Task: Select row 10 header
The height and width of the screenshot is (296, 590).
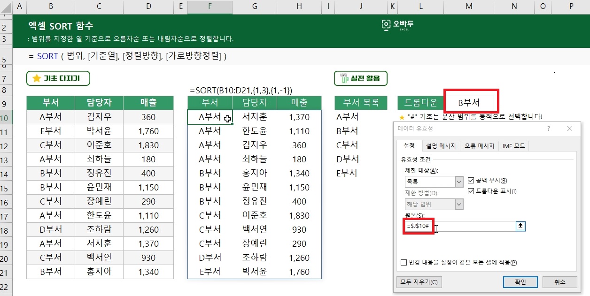Action: click(x=6, y=117)
